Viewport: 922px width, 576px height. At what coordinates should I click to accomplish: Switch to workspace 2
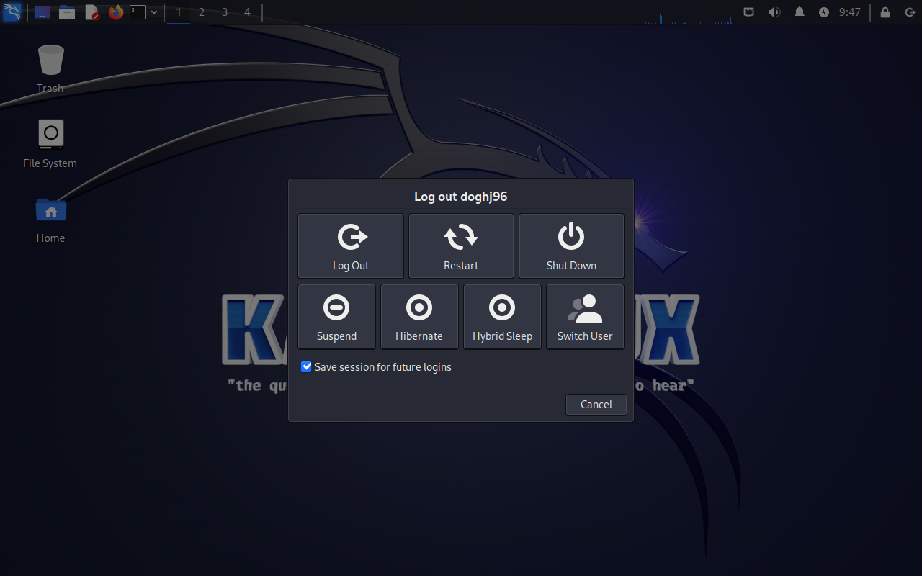click(202, 12)
